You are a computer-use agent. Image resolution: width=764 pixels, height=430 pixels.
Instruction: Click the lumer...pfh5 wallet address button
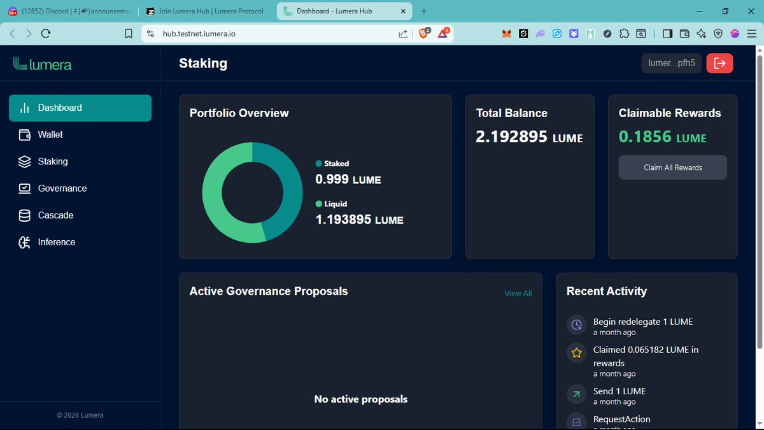672,63
